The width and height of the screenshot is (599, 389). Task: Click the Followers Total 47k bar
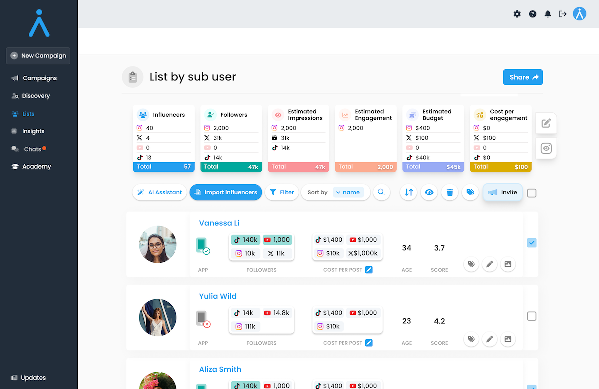(231, 167)
